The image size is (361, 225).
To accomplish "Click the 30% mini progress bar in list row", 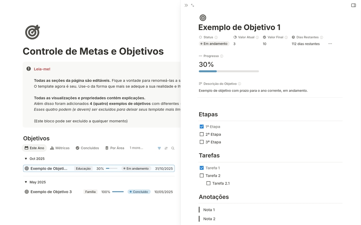I will click(x=112, y=168).
